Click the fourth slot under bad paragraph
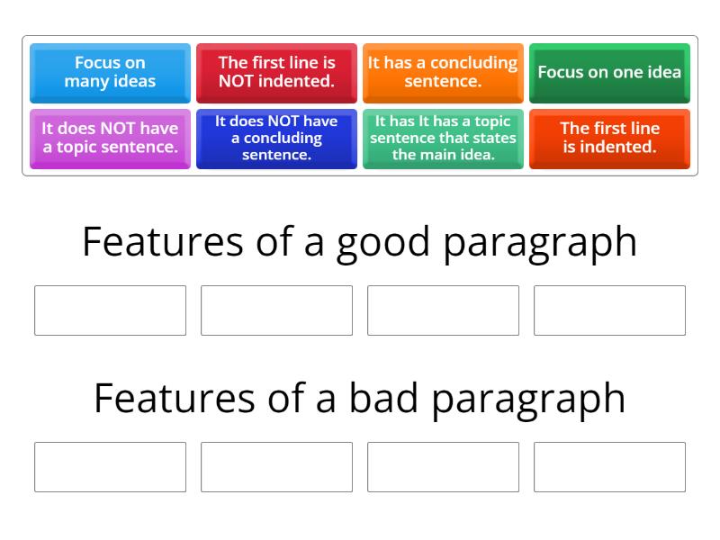Viewport: 720px width, 540px height. 609,467
